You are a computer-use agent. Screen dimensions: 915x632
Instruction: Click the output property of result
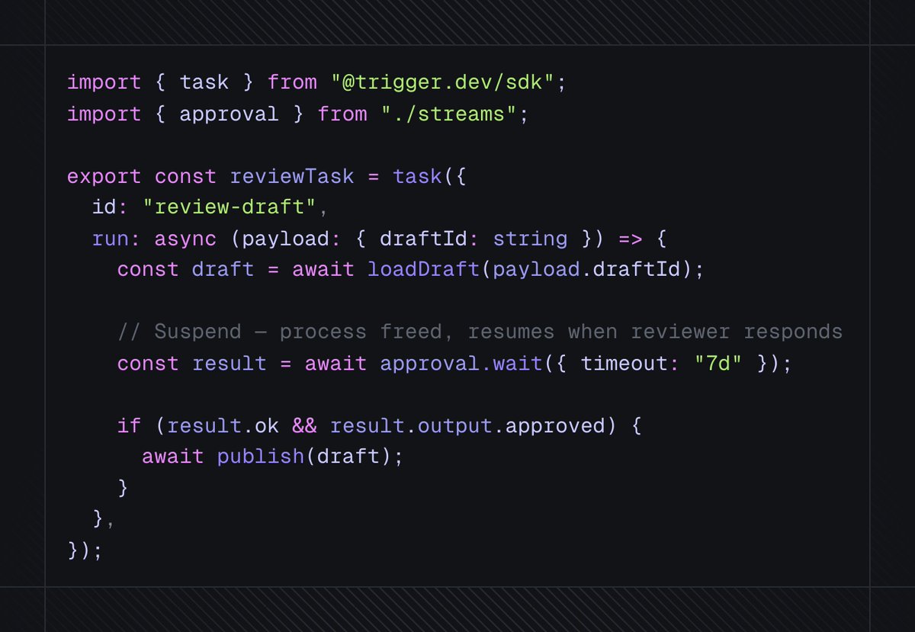tap(455, 425)
